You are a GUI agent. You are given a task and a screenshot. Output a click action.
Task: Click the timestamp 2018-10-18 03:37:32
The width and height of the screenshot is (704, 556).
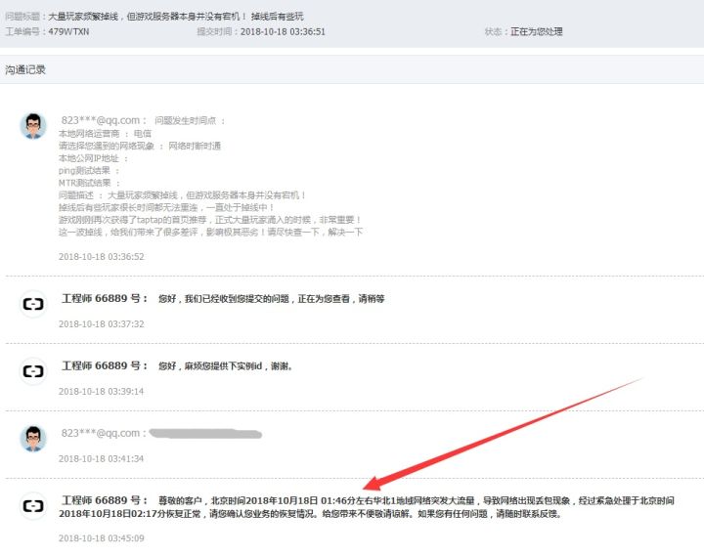[101, 324]
